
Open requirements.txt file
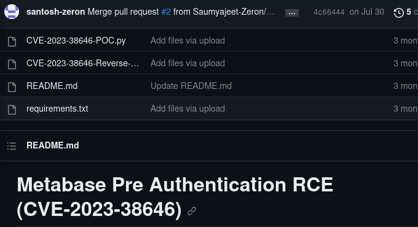click(57, 109)
